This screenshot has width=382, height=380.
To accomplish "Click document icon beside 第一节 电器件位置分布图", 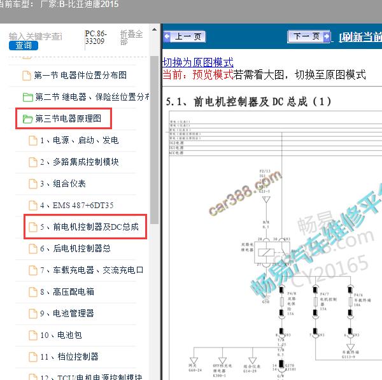I will coord(27,76).
